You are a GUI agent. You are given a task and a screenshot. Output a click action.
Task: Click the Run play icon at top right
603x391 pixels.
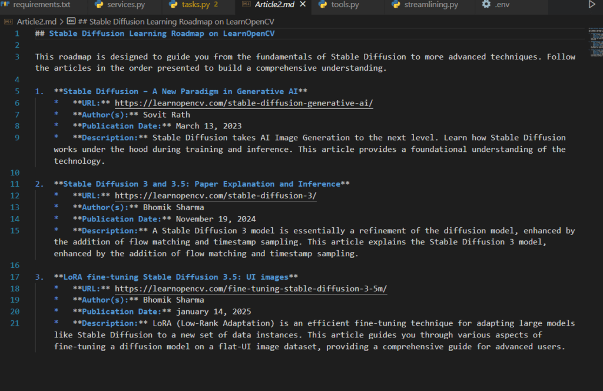coord(592,5)
